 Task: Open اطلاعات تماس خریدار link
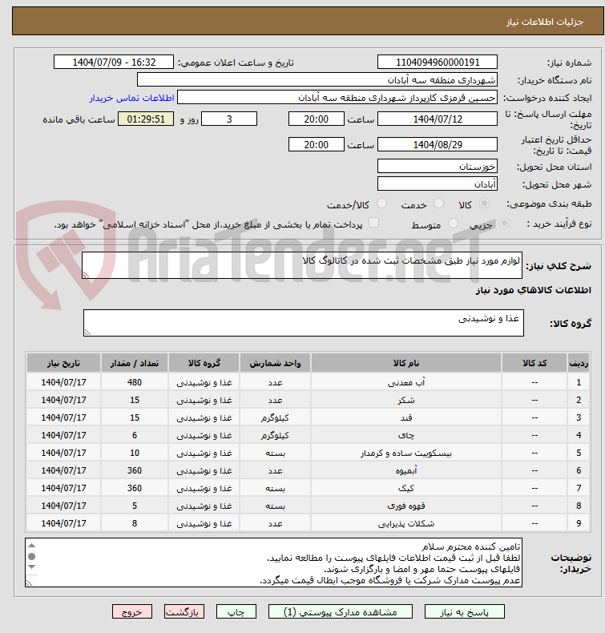(x=132, y=98)
